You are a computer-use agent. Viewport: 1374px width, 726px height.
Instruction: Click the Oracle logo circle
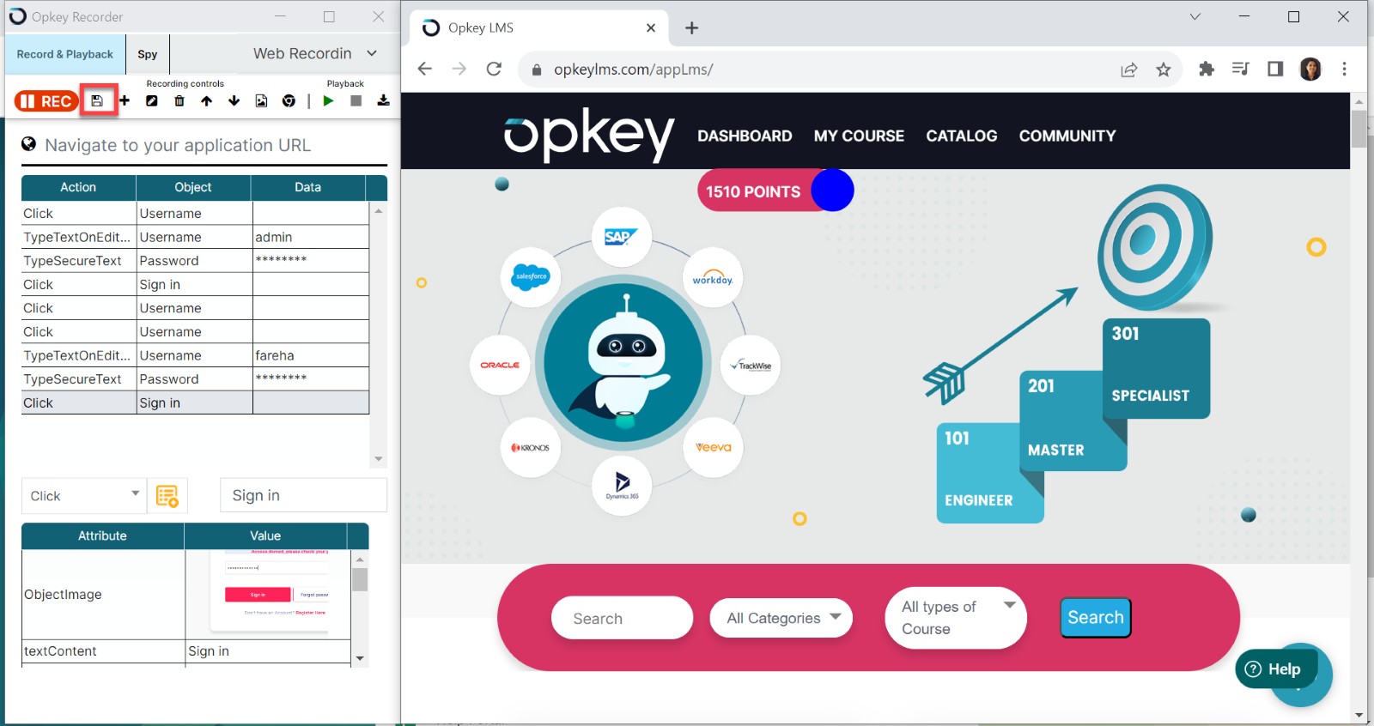click(x=500, y=365)
